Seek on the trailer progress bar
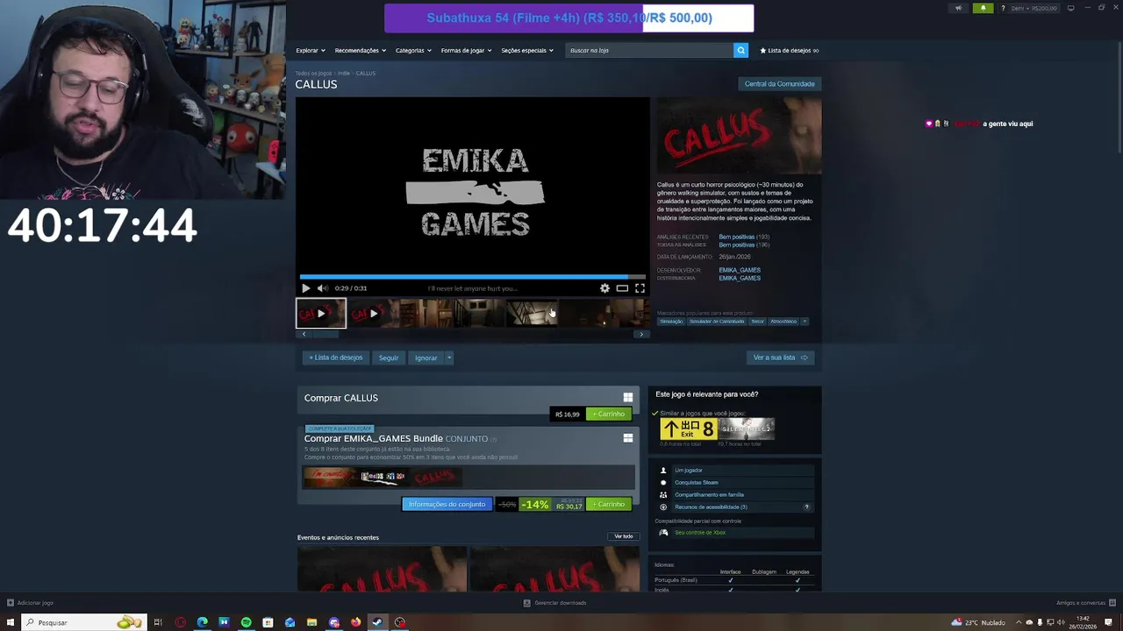Screen dimensions: 1123x631 click(x=472, y=276)
